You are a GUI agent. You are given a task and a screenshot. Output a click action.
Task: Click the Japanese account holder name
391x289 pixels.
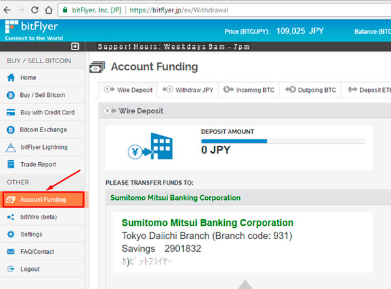pyautogui.click(x=147, y=262)
